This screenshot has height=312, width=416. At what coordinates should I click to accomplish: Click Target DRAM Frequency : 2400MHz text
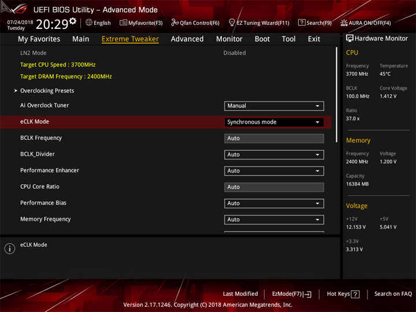pos(66,76)
